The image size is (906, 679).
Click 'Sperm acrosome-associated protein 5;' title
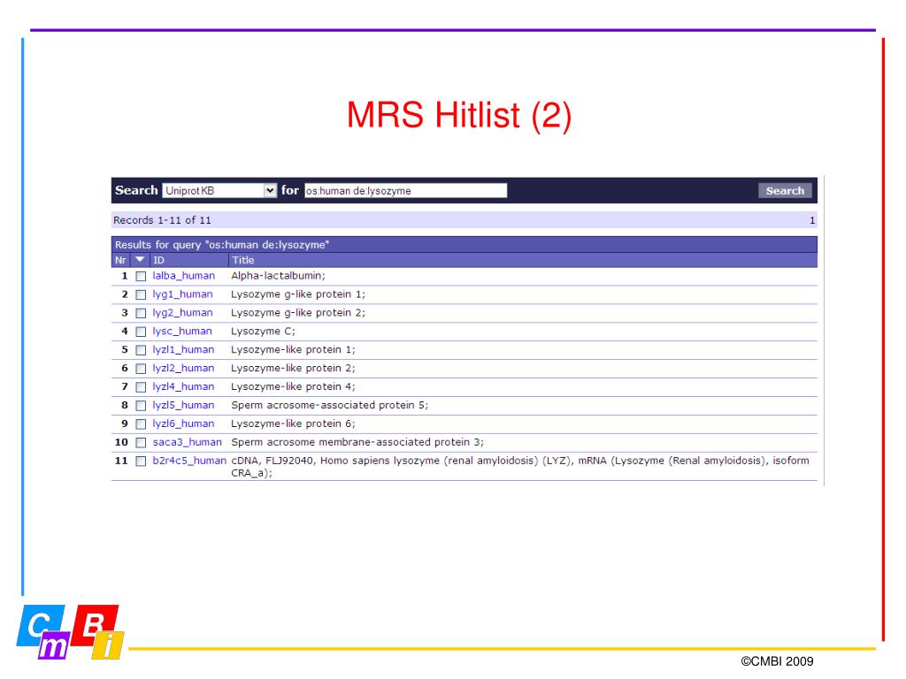click(329, 405)
